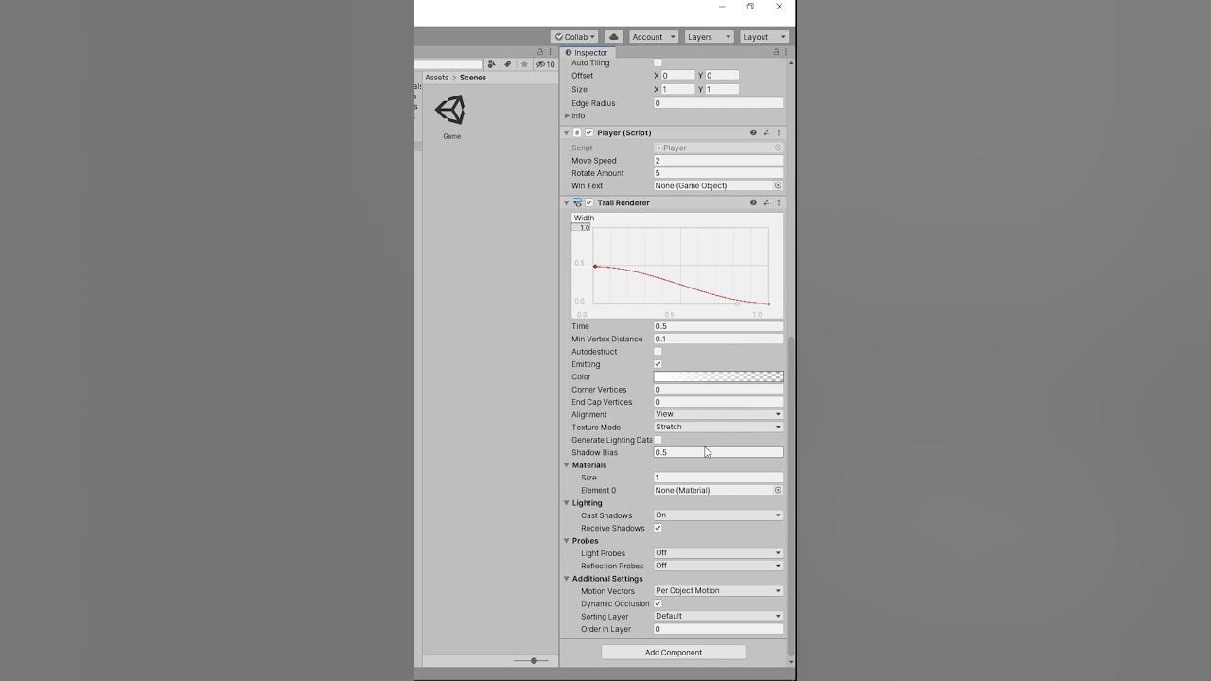Viewport: 1211px width, 681px height.
Task: Click the Rotate Amount input field
Action: click(x=718, y=173)
